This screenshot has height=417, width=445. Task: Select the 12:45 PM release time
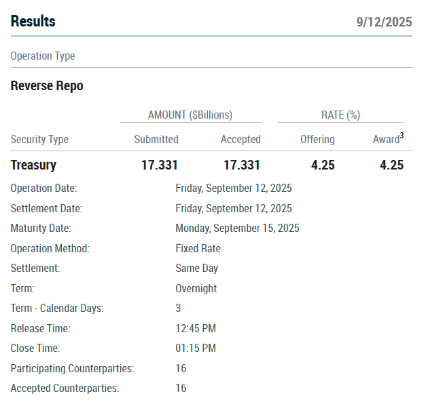pos(196,328)
